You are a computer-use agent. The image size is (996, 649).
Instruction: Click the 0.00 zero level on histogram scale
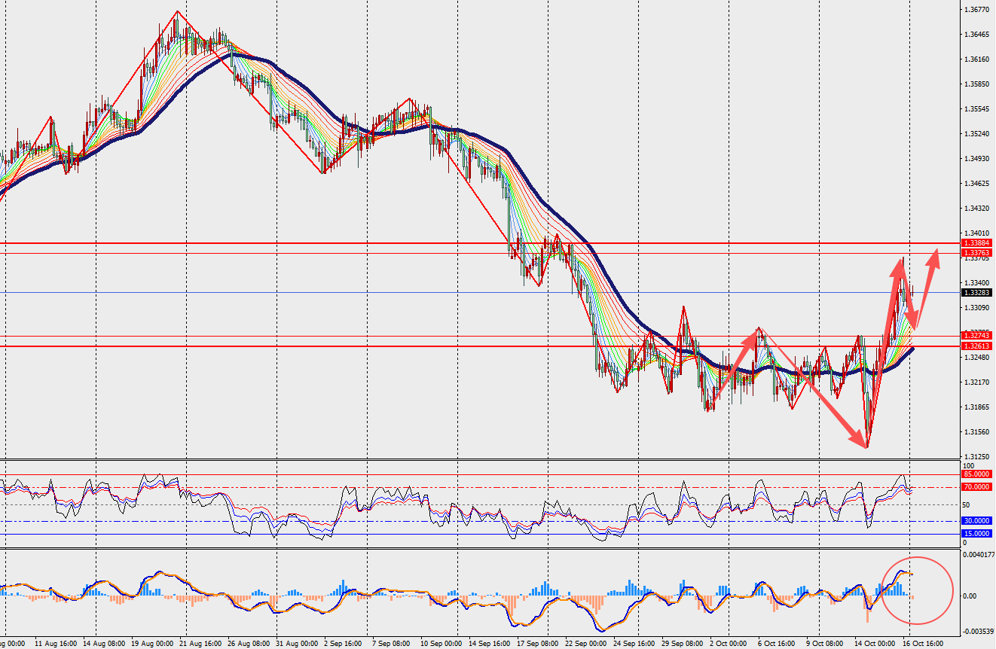pyautogui.click(x=971, y=596)
